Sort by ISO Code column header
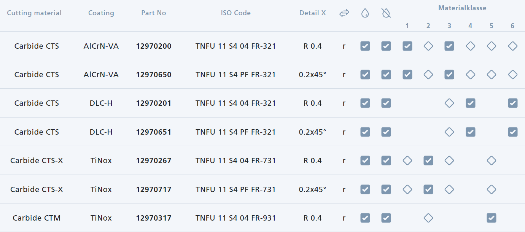The height and width of the screenshot is (232, 525). tap(235, 13)
